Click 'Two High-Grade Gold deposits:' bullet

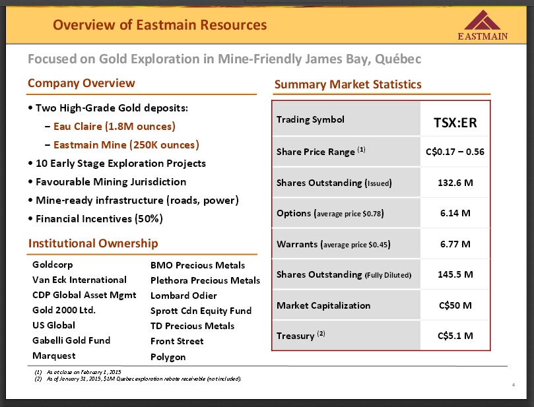pyautogui.click(x=108, y=108)
